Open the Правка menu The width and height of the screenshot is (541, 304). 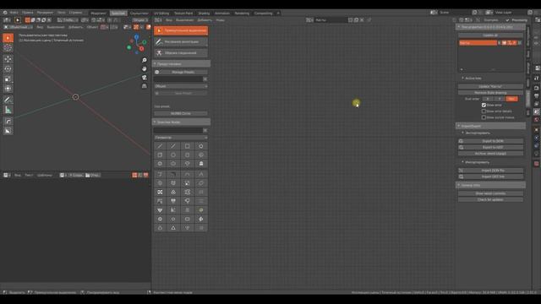click(28, 13)
